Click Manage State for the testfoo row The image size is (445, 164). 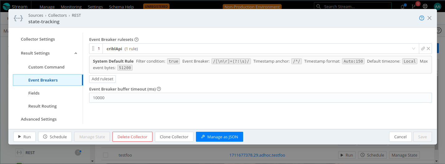pos(404,155)
